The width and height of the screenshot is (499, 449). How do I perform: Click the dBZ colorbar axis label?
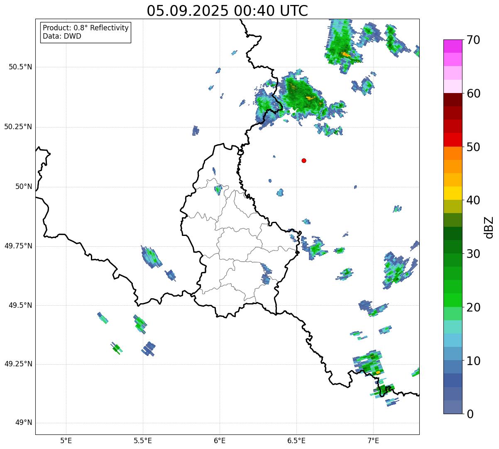coord(489,227)
